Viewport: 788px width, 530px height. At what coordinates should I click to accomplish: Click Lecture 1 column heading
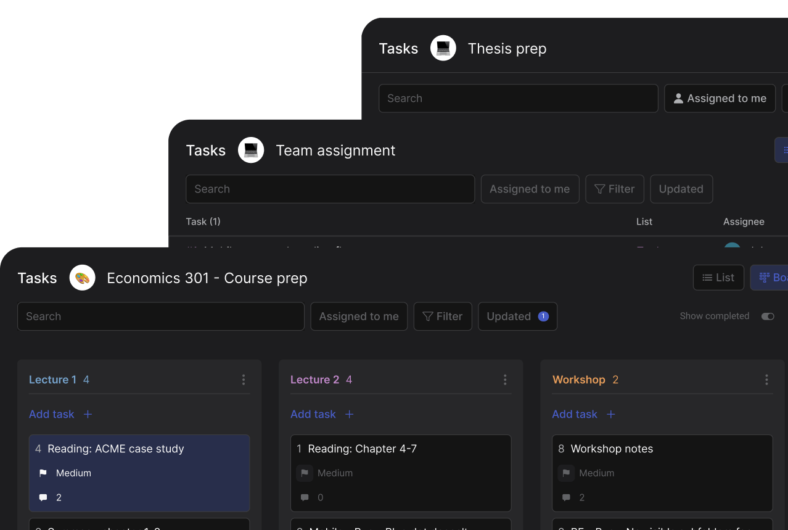point(52,379)
